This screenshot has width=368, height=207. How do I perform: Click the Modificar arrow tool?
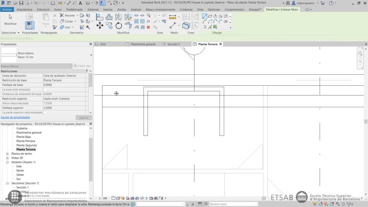pos(10,19)
